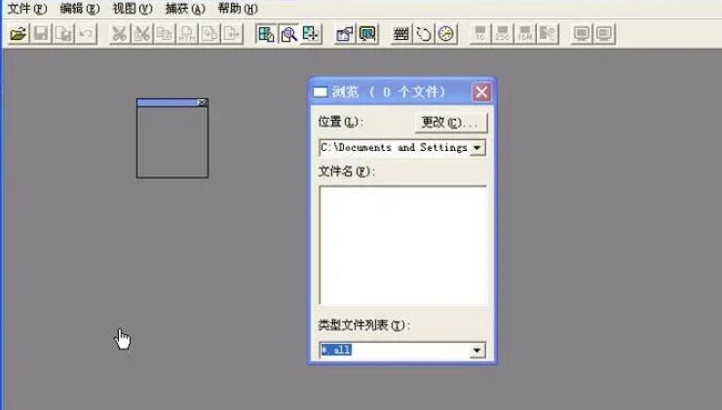Click the paste icon beside HTH page icon
Screen dimensions: 722x410
(209, 34)
